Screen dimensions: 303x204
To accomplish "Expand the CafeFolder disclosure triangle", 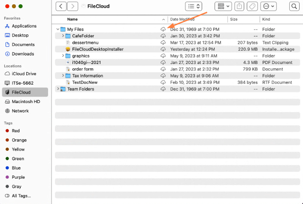I will pyautogui.click(x=63, y=36).
